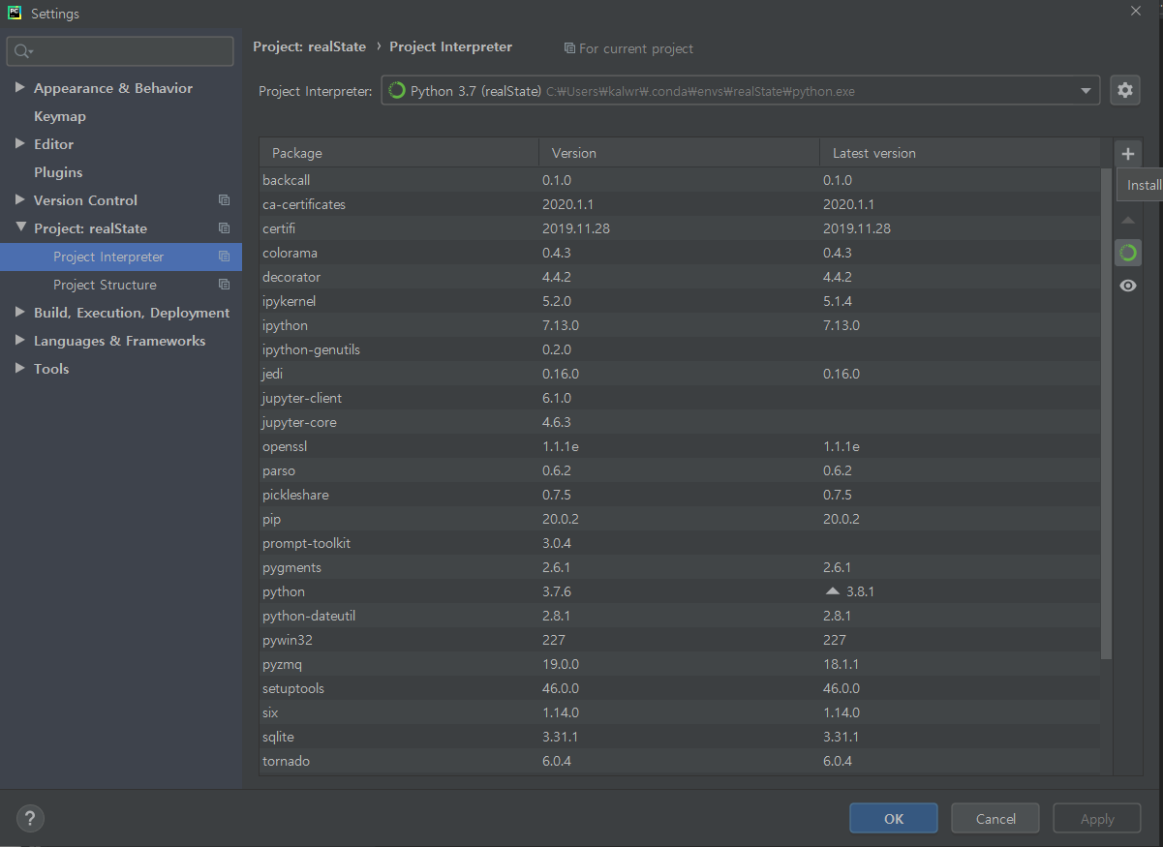The image size is (1163, 847).
Task: Expand the Tools section arrow
Action: pos(19,369)
